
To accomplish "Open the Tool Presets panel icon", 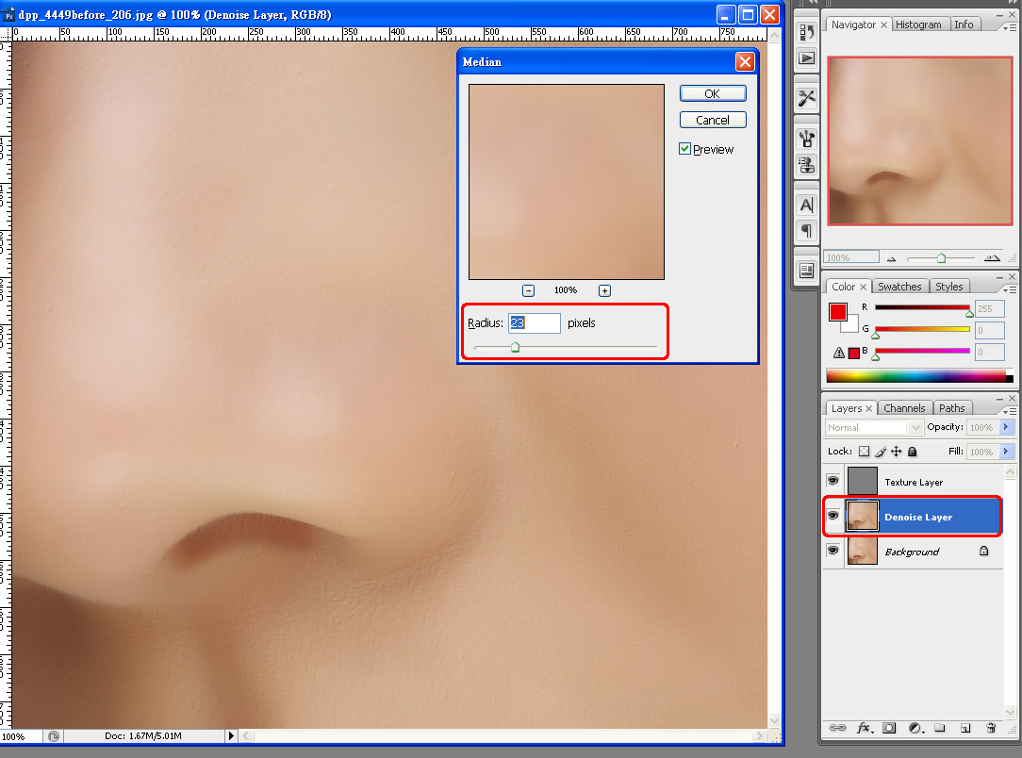I will coord(807,98).
